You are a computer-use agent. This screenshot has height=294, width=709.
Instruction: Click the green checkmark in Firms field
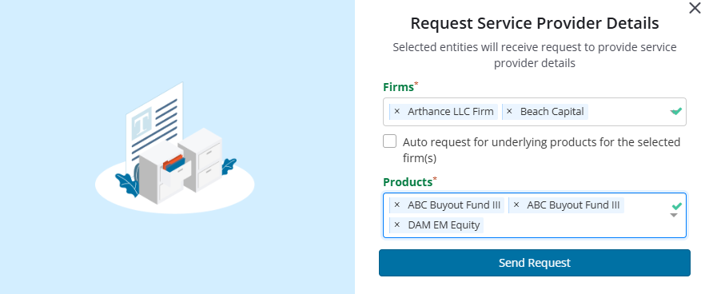(676, 111)
